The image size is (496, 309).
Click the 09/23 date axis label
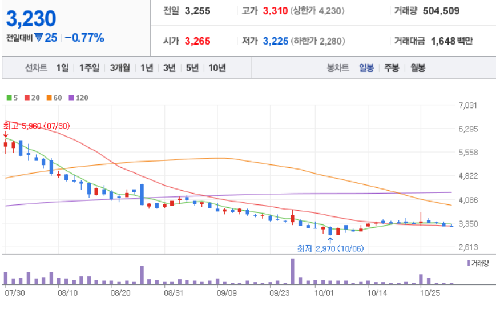(279, 293)
